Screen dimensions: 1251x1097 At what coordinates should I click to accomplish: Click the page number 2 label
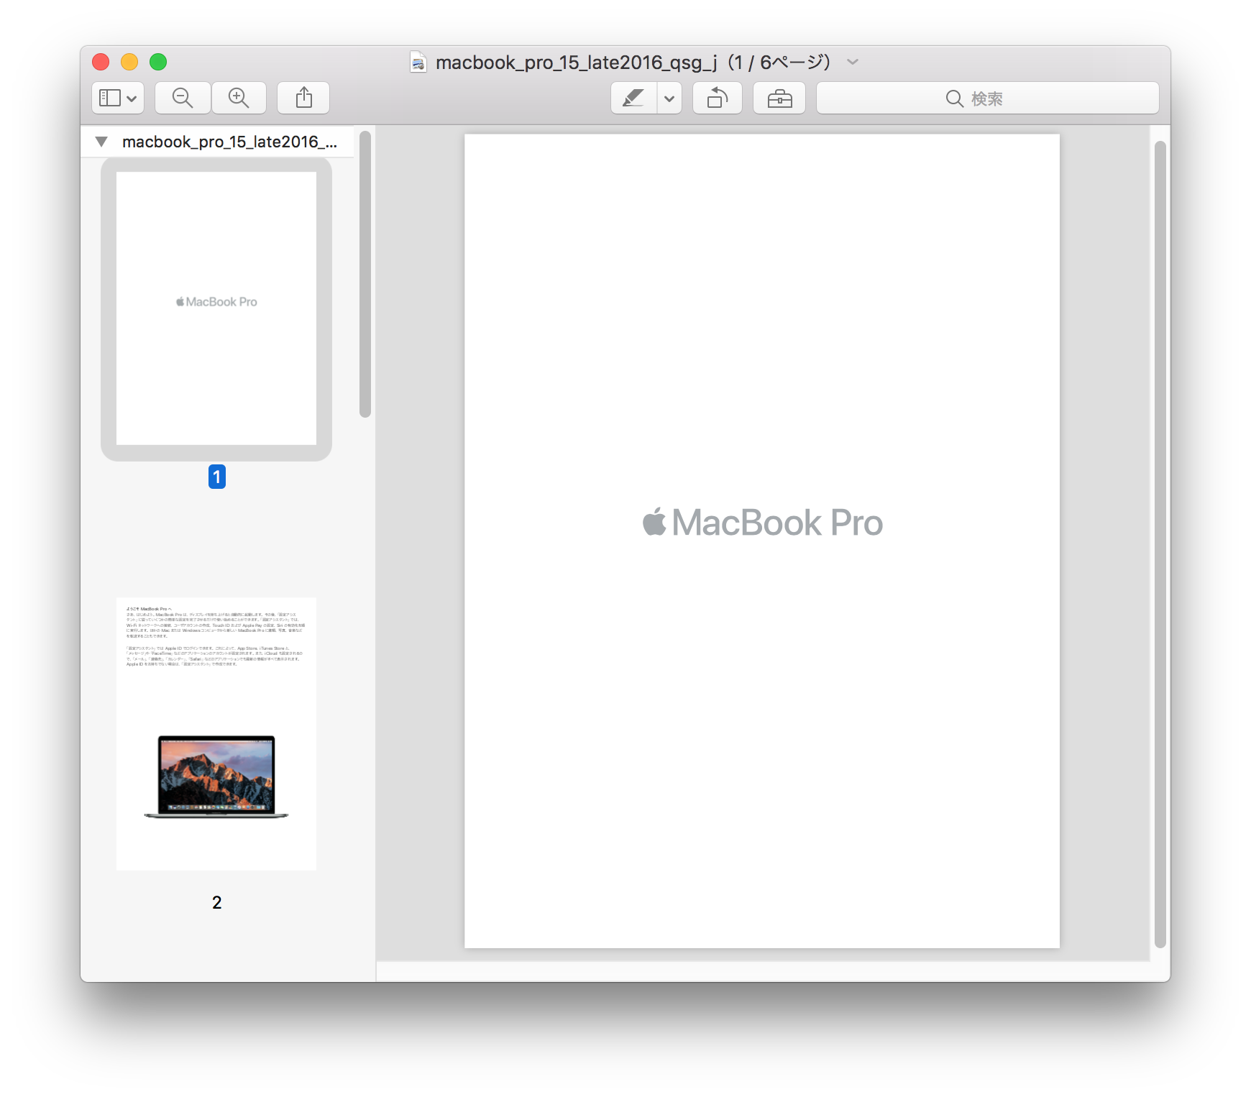(217, 902)
